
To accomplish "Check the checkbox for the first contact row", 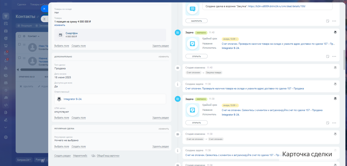I will click(x=19, y=44).
